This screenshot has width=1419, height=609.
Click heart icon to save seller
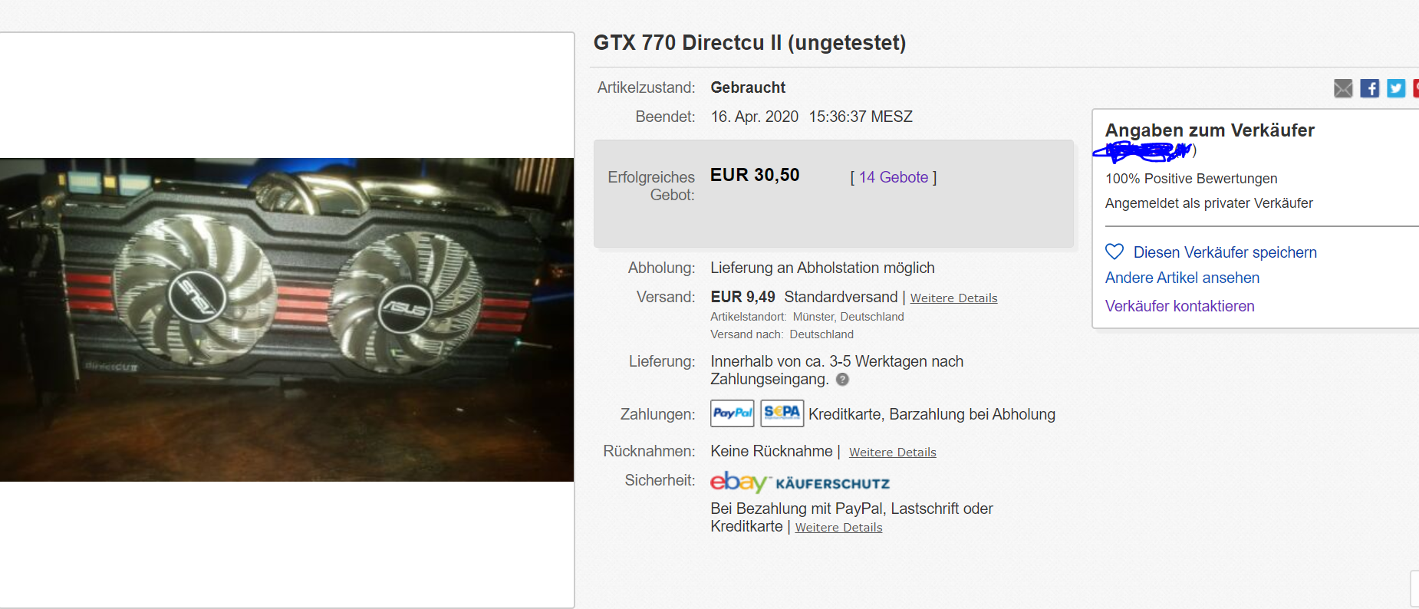(1114, 252)
